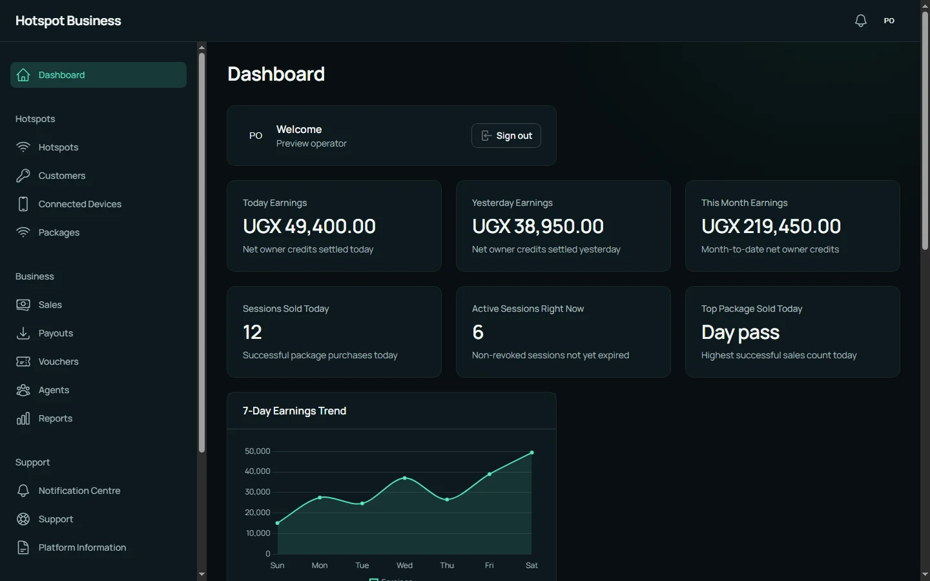
Task: Navigate to Connected Devices
Action: tap(98, 204)
